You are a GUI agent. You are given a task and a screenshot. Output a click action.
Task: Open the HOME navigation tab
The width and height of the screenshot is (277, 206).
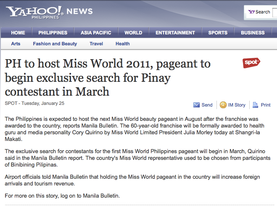tap(18, 33)
